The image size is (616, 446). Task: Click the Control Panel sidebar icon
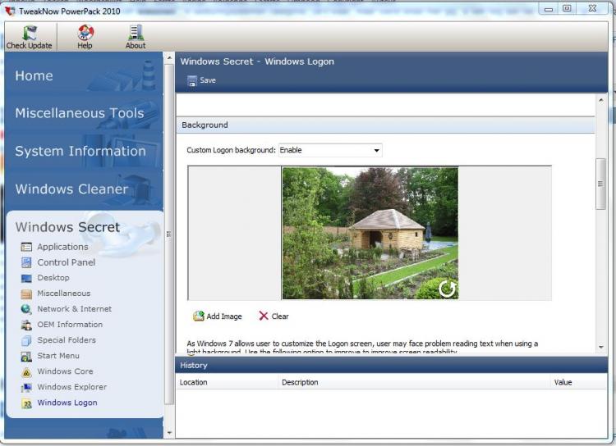26,262
